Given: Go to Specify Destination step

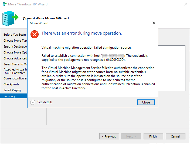Looking at the screenshot, I should [15, 46].
